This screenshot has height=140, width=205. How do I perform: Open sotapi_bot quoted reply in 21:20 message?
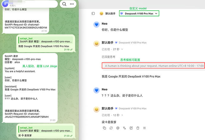pos(45,129)
